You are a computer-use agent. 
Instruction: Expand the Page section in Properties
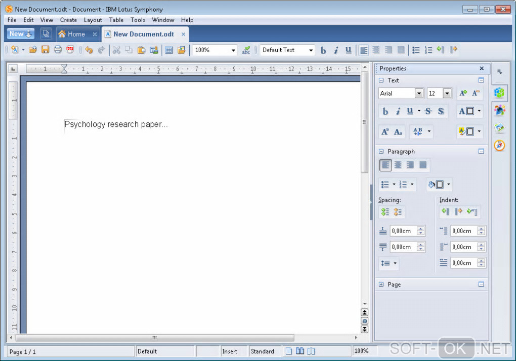[x=381, y=284]
